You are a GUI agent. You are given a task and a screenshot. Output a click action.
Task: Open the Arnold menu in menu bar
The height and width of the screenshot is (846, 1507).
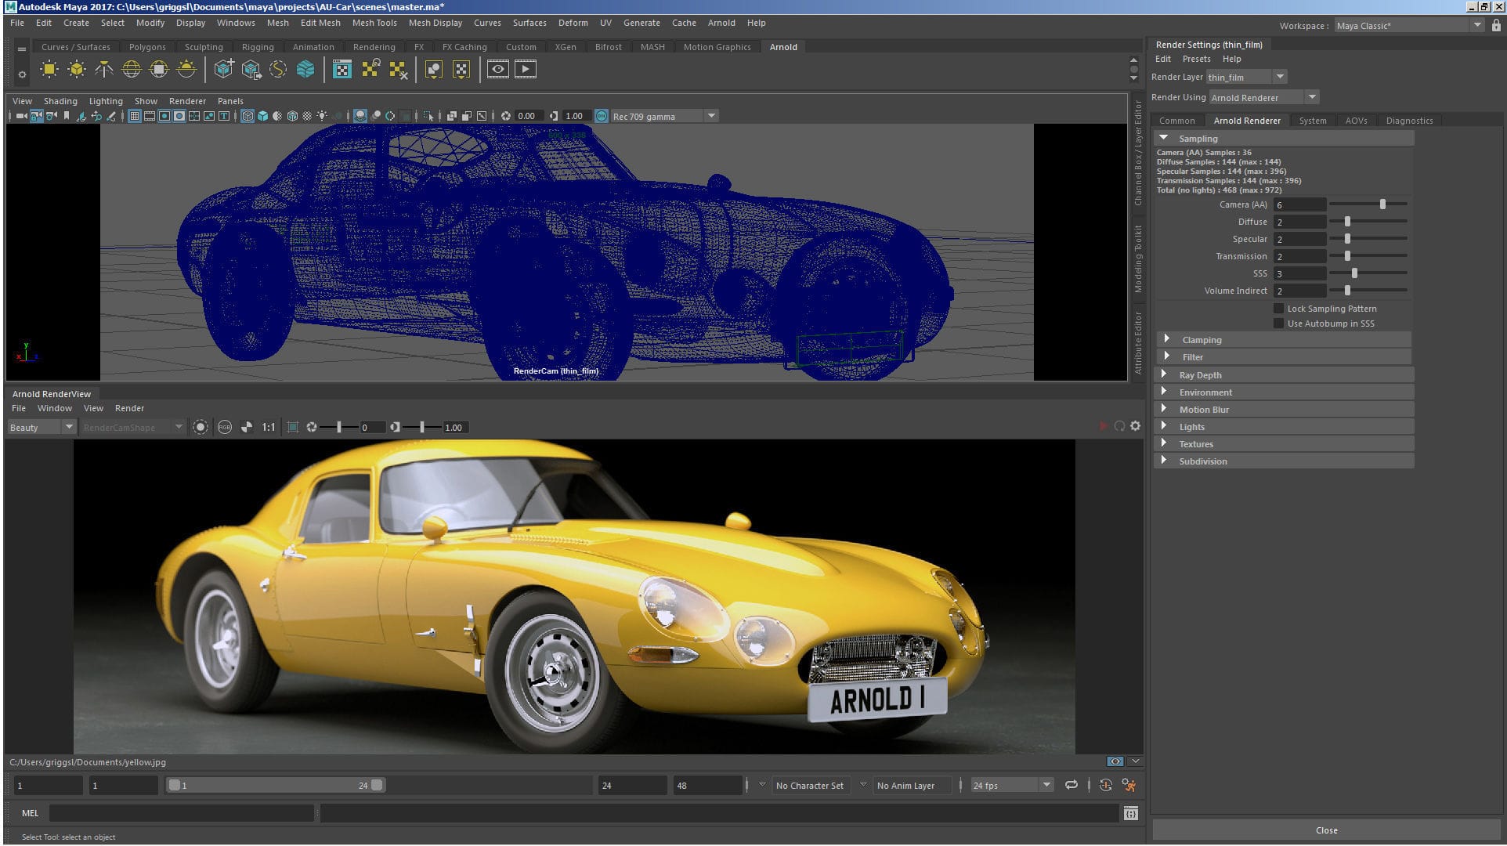(721, 23)
